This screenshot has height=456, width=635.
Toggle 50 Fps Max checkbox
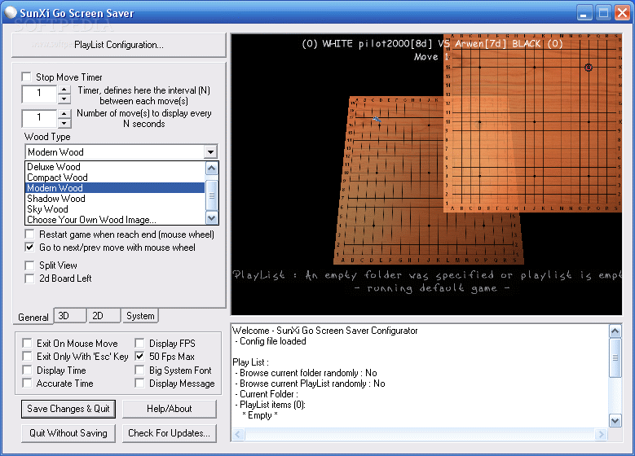[139, 356]
